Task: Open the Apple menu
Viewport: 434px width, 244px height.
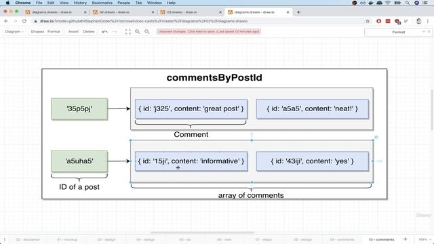Action: 7,3
